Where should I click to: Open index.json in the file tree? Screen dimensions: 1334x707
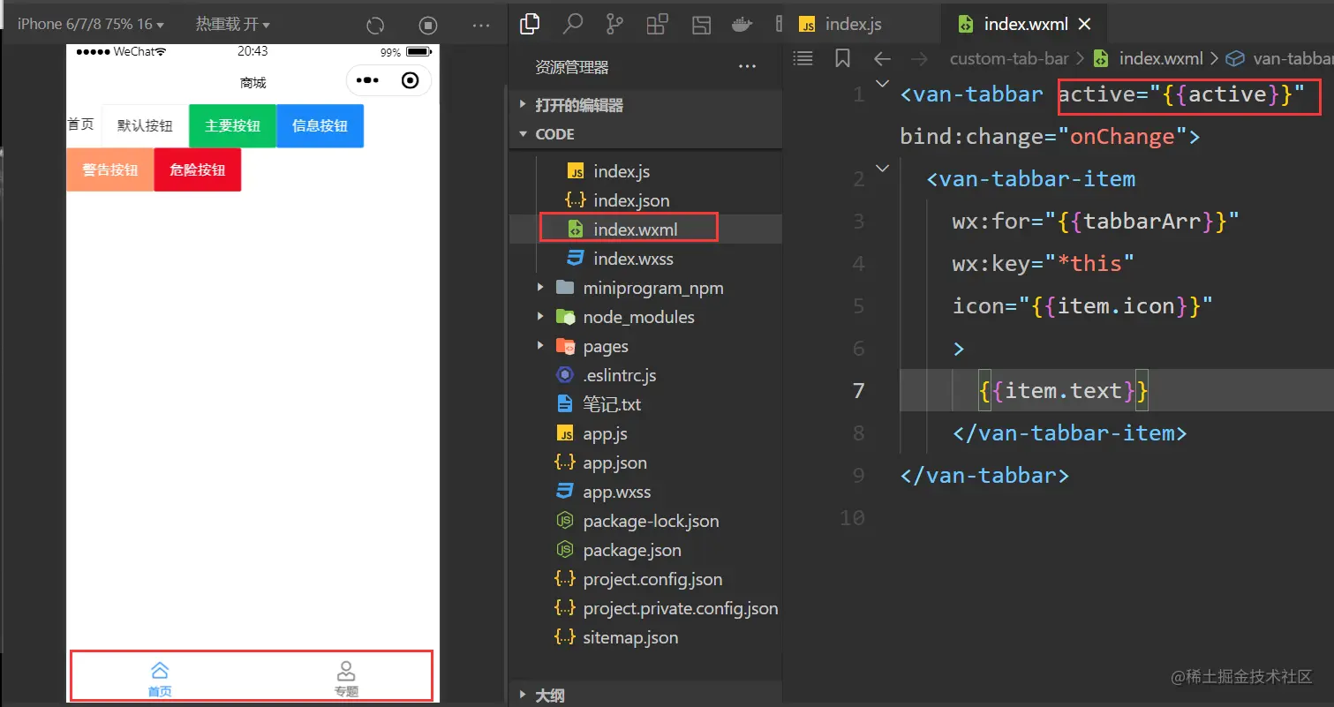point(645,200)
